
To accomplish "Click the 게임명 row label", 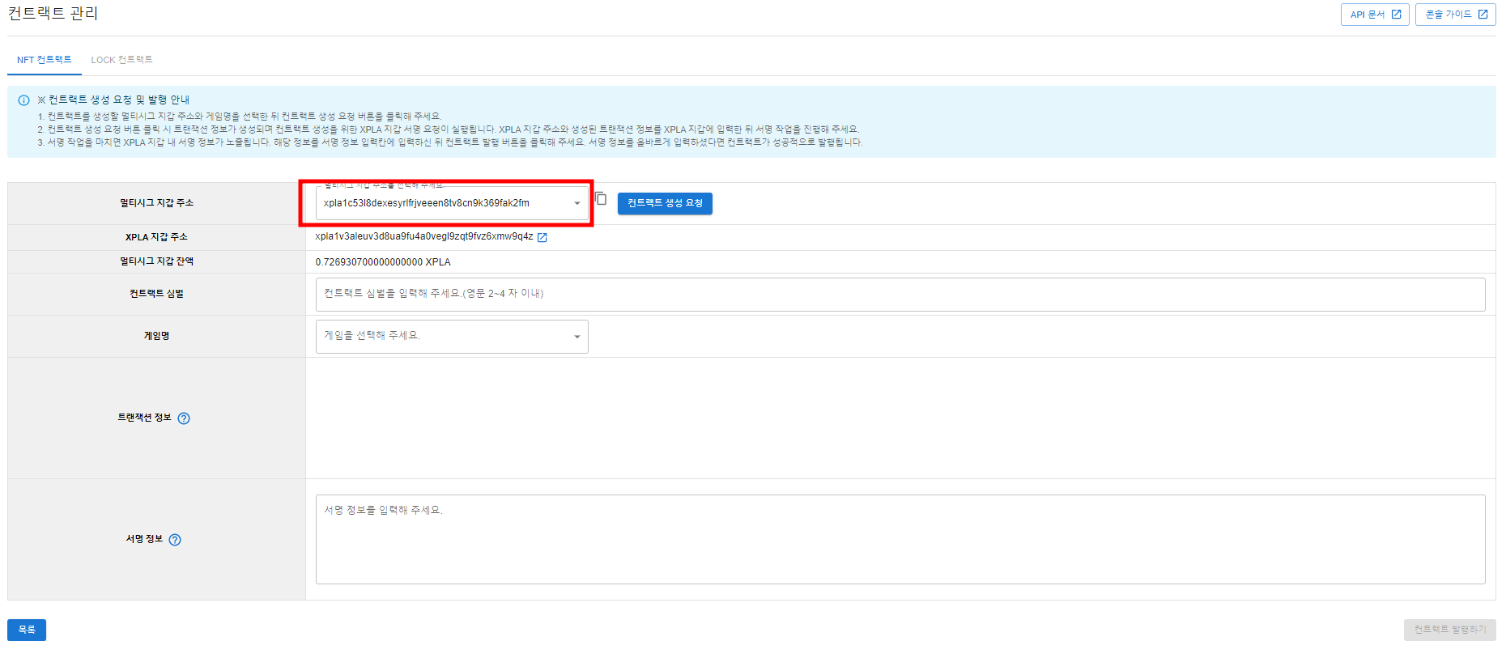I will pos(157,336).
